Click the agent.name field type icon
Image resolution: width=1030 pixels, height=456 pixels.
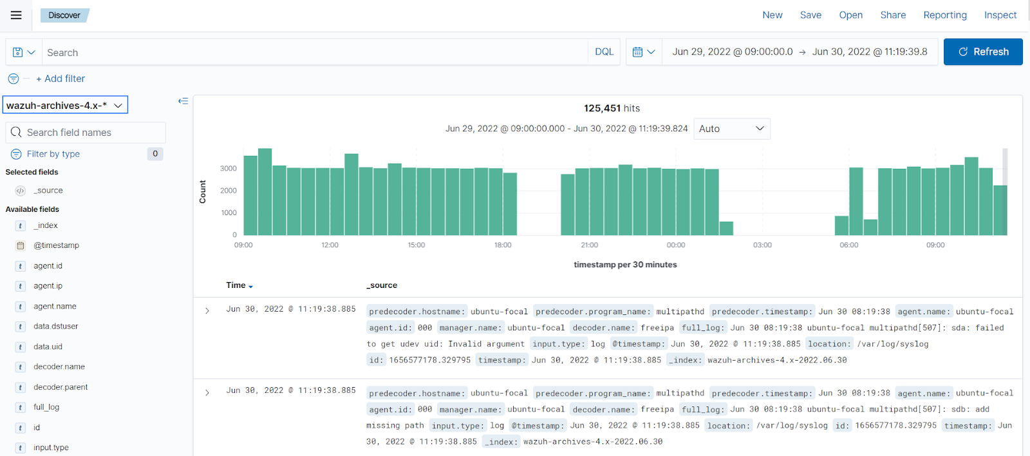[21, 307]
